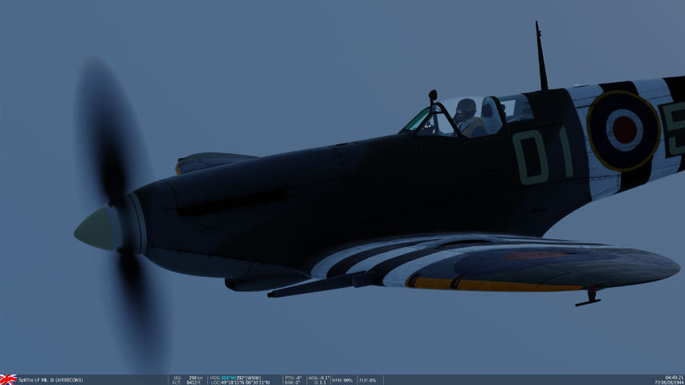Click the BNK bank angle value
Image resolution: width=685 pixels, height=385 pixels.
pyautogui.click(x=293, y=383)
